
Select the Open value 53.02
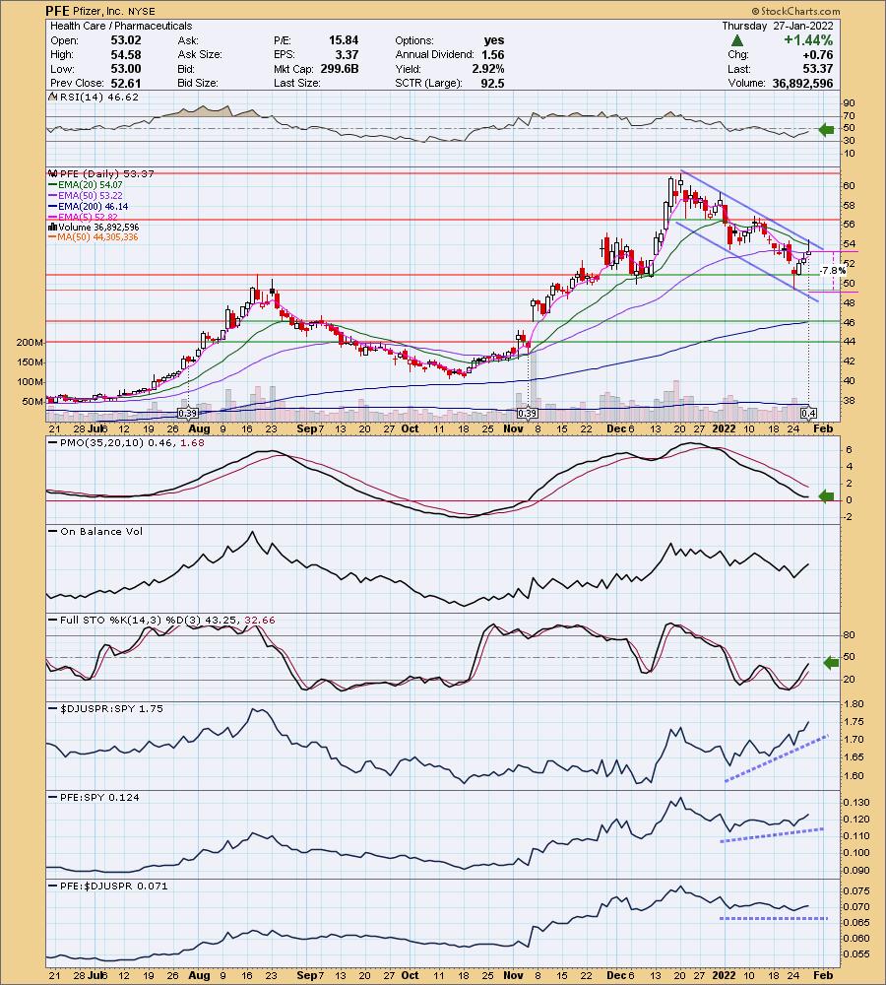tap(126, 40)
